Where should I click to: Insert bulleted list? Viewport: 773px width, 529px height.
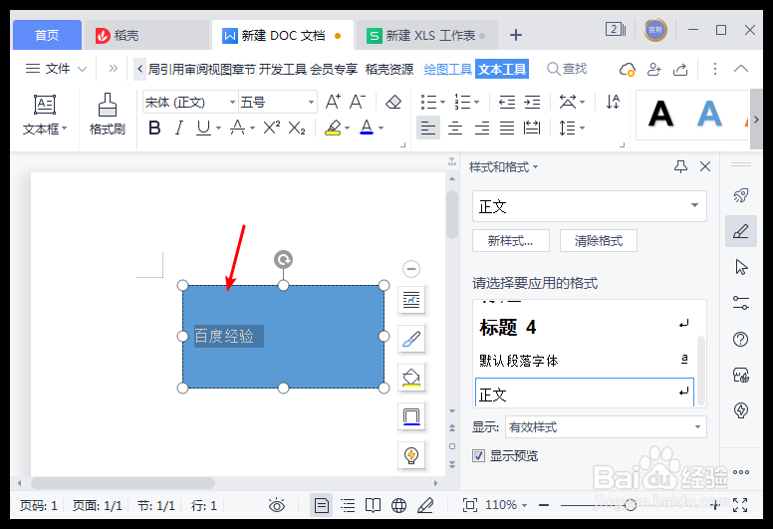(x=428, y=102)
